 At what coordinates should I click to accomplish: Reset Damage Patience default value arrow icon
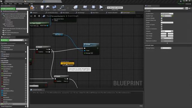tap(170, 48)
